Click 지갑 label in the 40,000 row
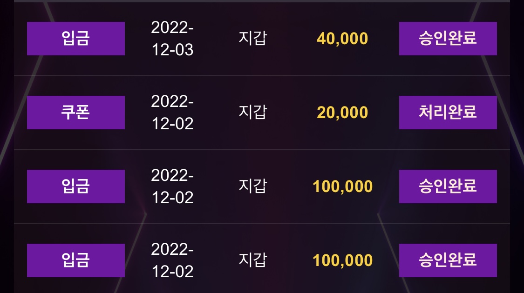 [x=252, y=38]
